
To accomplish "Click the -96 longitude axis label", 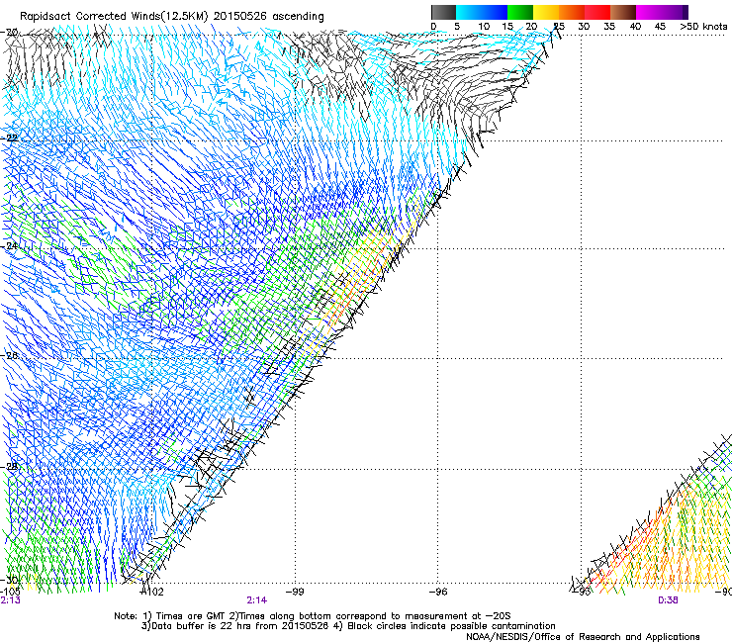I will pyautogui.click(x=438, y=592).
